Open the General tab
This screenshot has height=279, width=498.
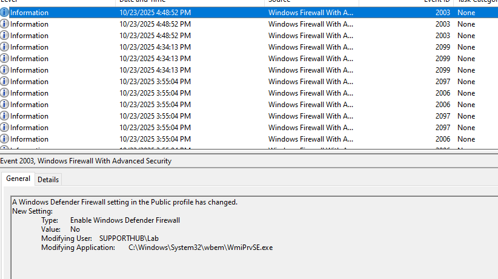point(18,179)
